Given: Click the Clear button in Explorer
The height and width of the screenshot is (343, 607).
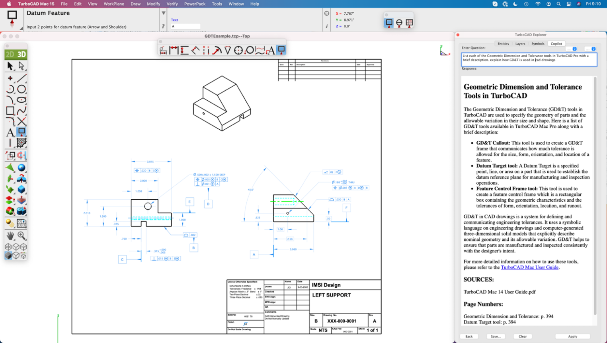Looking at the screenshot, I should pyautogui.click(x=523, y=337).
